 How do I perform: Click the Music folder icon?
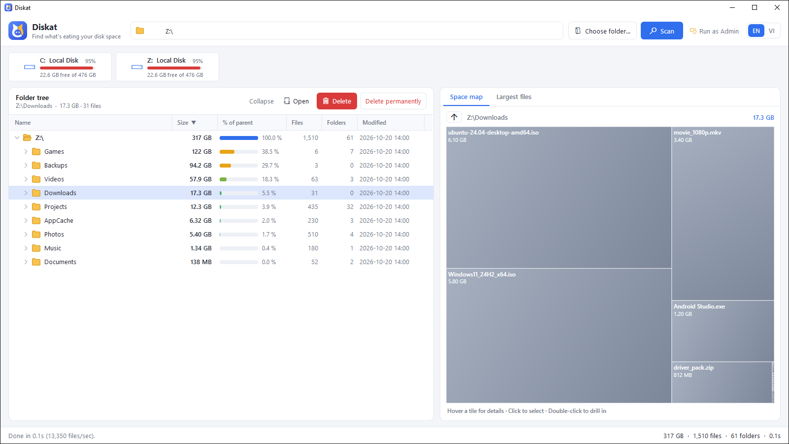36,248
